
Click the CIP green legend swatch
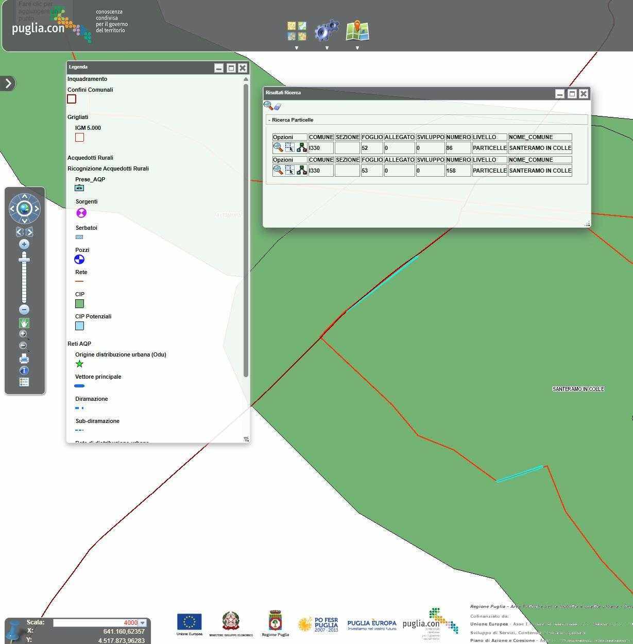click(79, 304)
